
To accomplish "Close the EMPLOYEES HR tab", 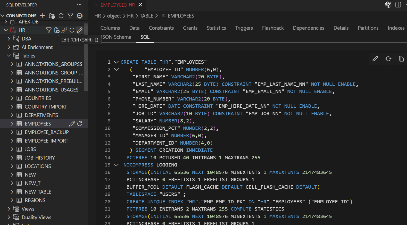I will pyautogui.click(x=140, y=5).
